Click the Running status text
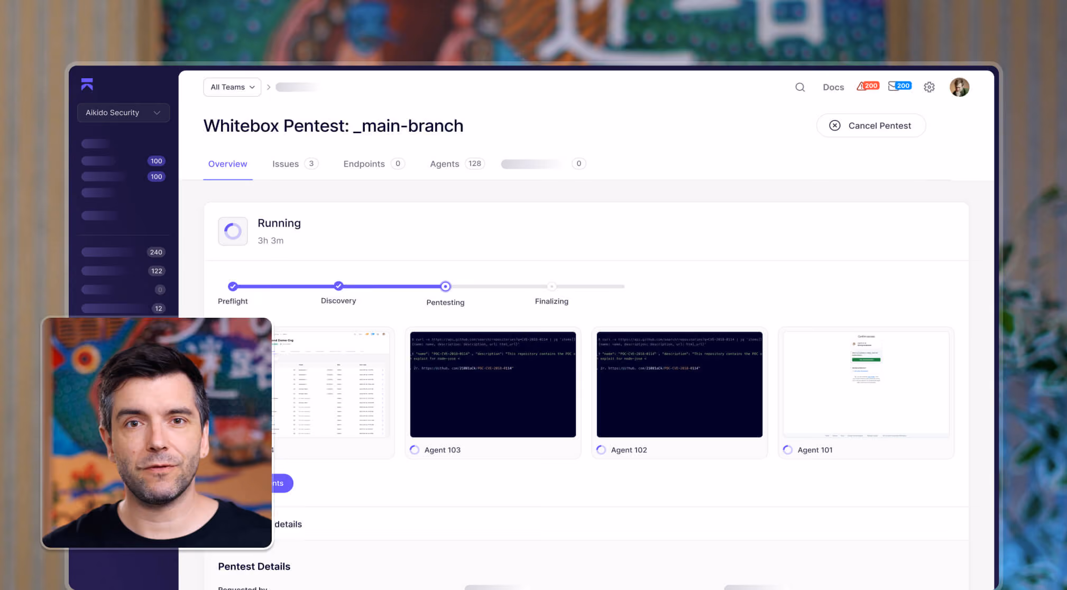Image resolution: width=1067 pixels, height=590 pixels. tap(279, 223)
